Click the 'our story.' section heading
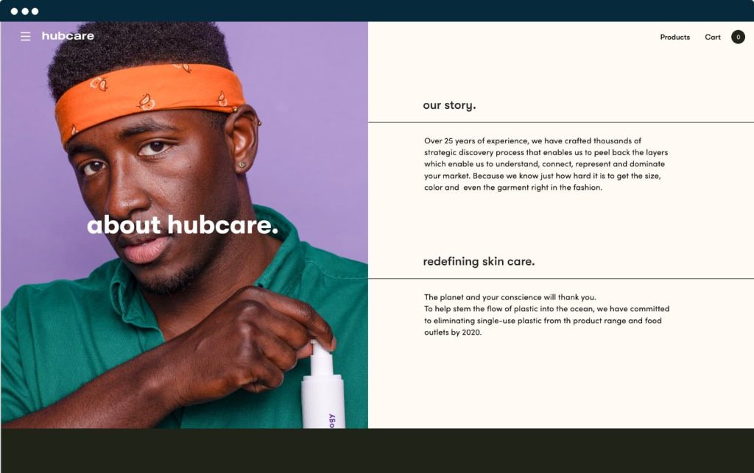The width and height of the screenshot is (754, 473). pyautogui.click(x=449, y=105)
